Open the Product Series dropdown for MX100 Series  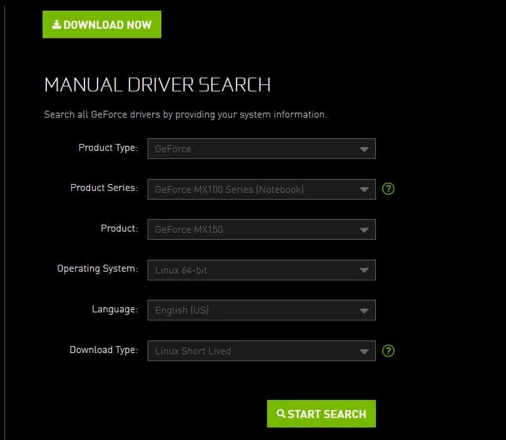point(261,189)
